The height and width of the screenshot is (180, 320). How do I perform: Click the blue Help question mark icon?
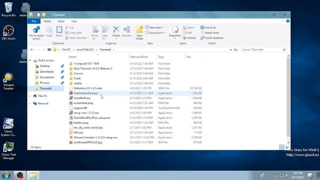click(x=288, y=21)
